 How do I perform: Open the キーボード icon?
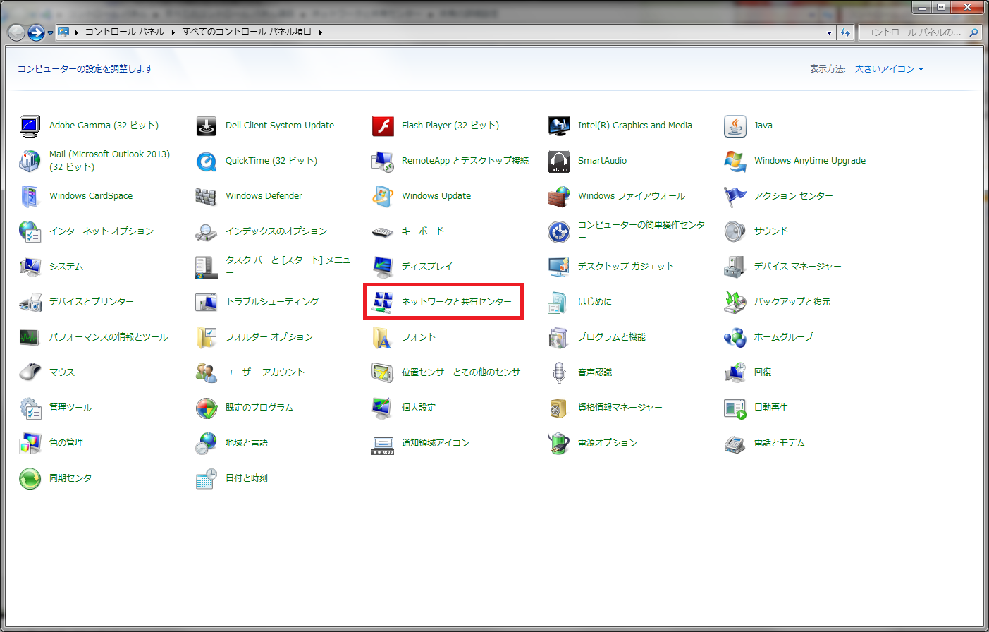(x=383, y=232)
